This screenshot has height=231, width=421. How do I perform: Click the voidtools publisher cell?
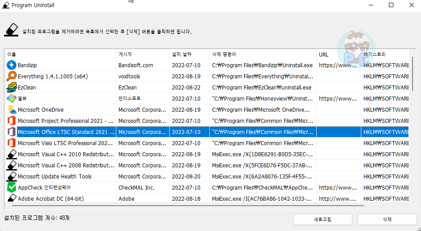(129, 77)
